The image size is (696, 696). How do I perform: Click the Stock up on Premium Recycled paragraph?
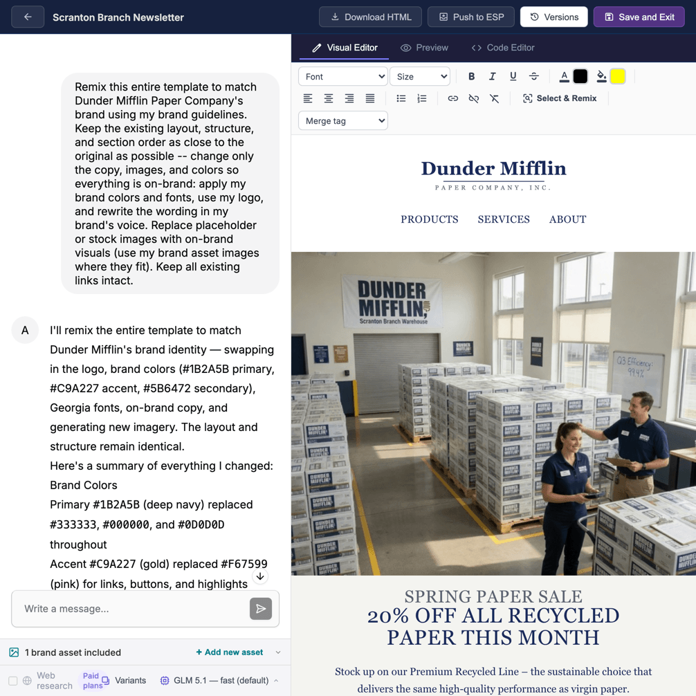pyautogui.click(x=493, y=680)
